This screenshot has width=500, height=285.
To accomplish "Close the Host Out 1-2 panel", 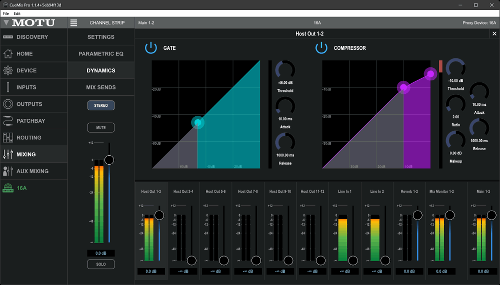I will click(x=494, y=34).
